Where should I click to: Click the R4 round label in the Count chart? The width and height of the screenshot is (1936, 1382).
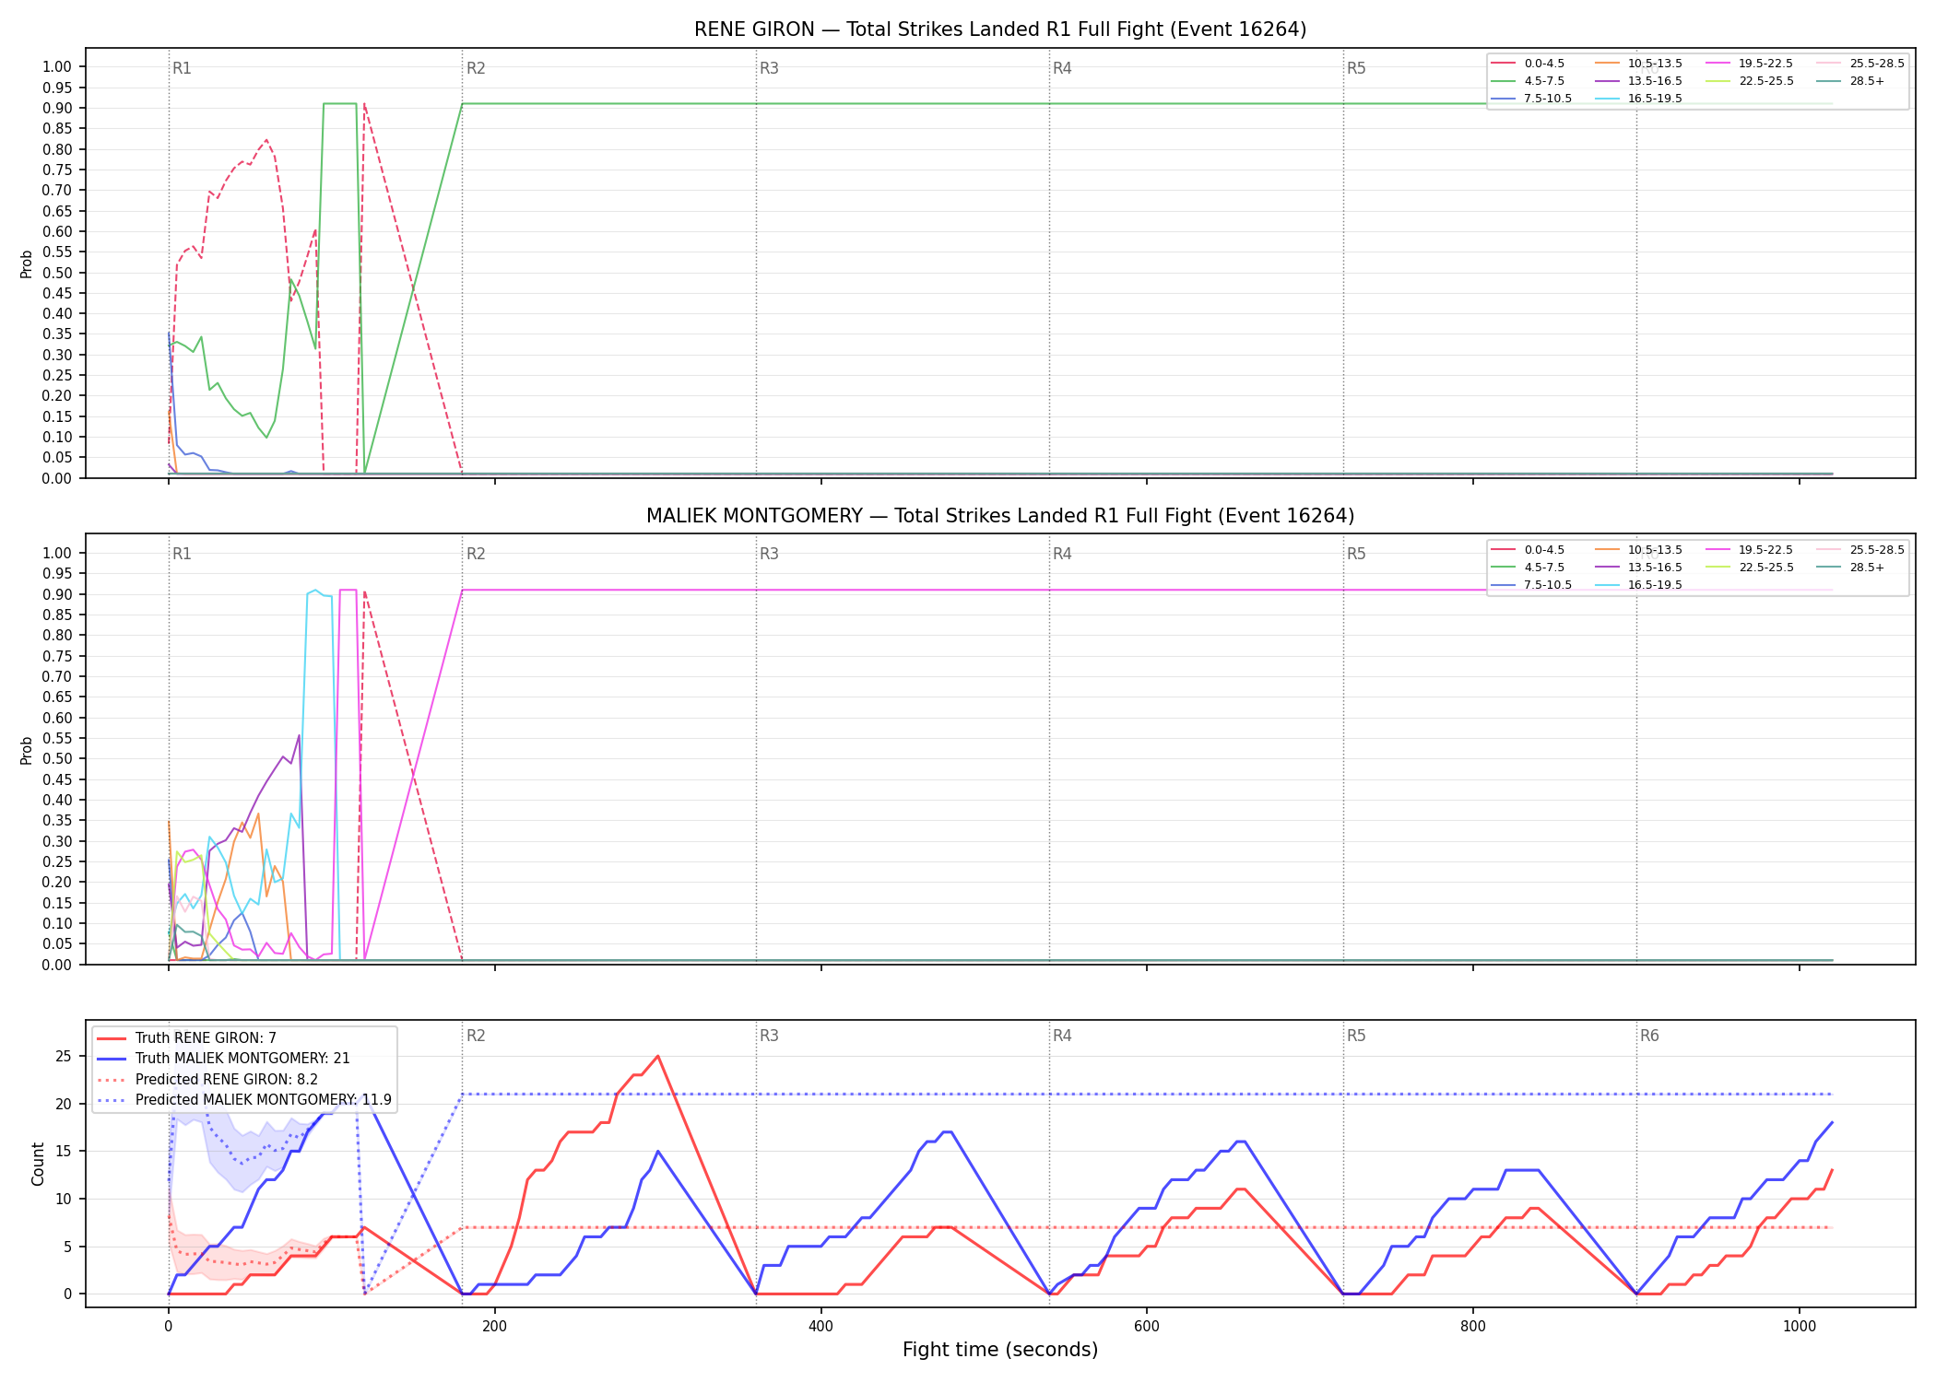[1062, 1036]
